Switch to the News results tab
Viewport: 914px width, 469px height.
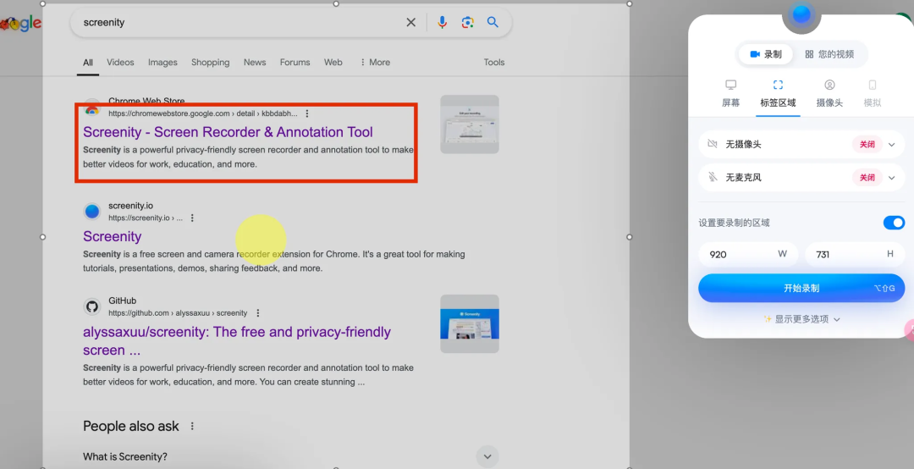[255, 63]
